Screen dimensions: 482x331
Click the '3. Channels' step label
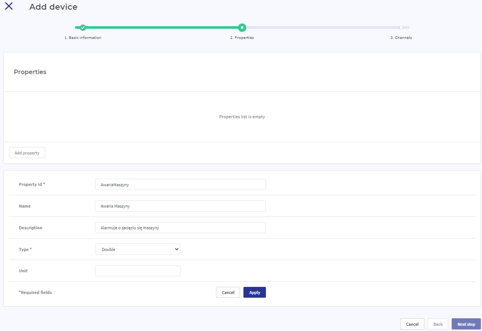401,38
